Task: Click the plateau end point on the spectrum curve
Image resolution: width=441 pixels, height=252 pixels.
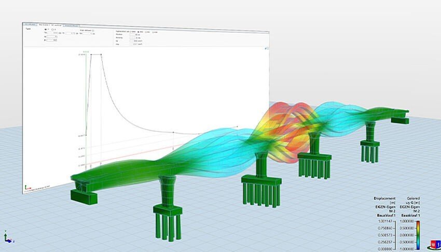Action: click(101, 54)
